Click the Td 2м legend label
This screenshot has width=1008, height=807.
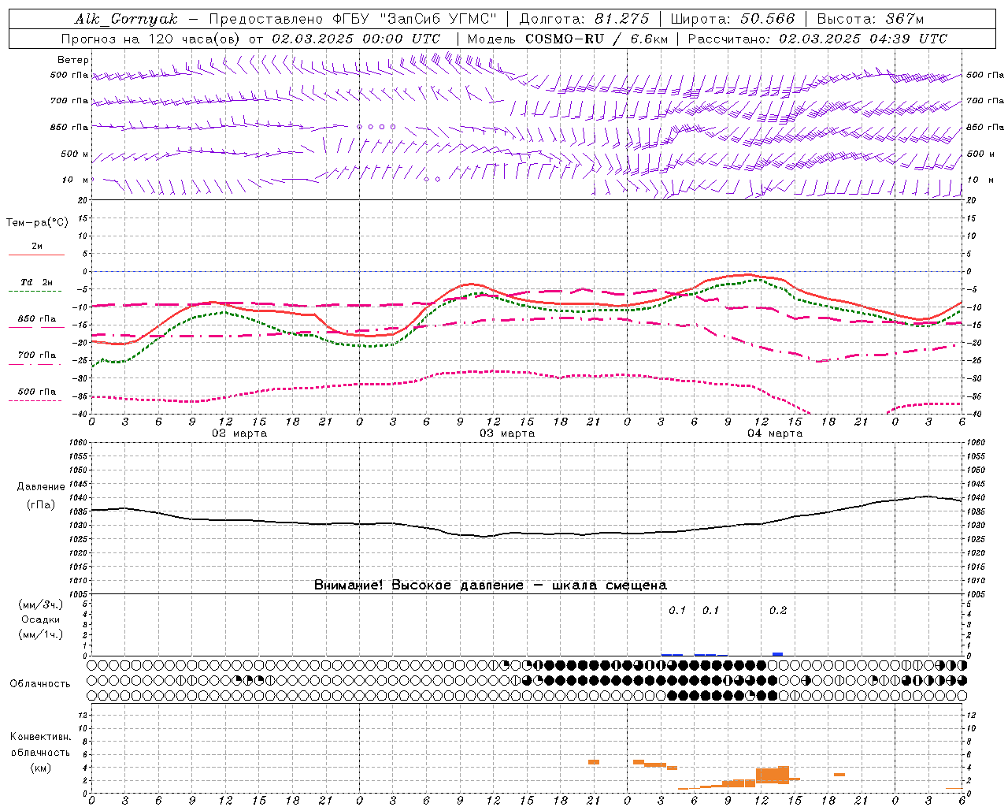37,282
